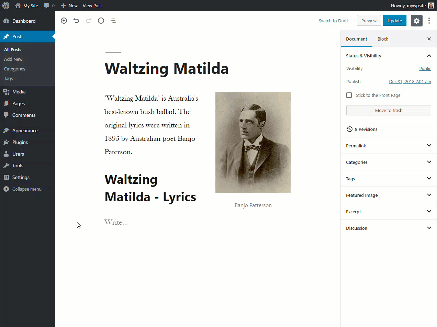Open the Plugins menu item

tap(27, 142)
